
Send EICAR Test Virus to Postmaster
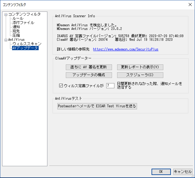coord(97,106)
